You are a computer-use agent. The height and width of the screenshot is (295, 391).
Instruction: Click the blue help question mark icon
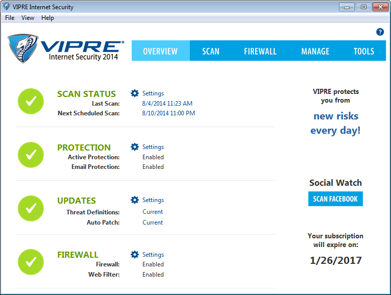click(380, 32)
